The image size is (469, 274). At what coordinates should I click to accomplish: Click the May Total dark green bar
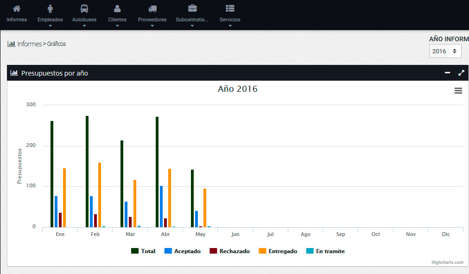pyautogui.click(x=192, y=198)
